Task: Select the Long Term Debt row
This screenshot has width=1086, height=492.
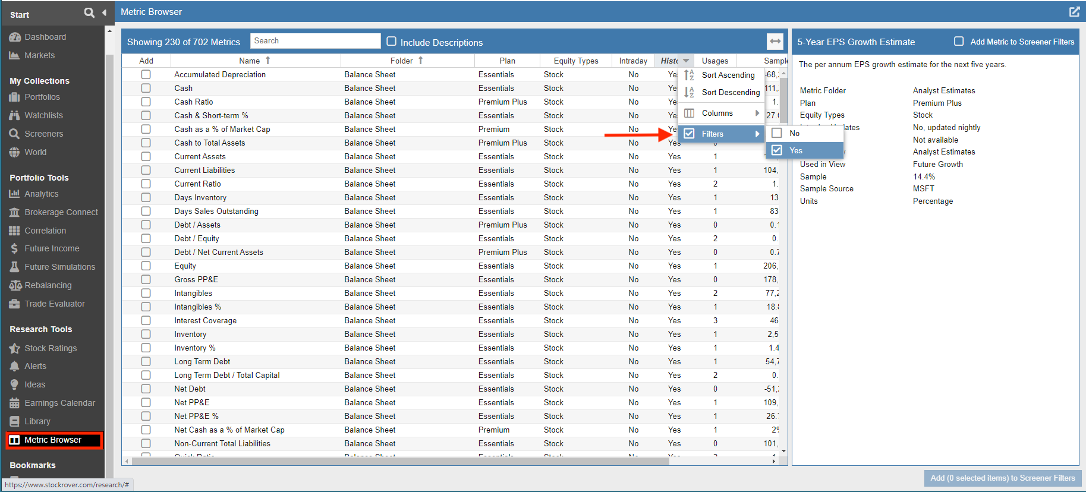Action: (x=450, y=361)
